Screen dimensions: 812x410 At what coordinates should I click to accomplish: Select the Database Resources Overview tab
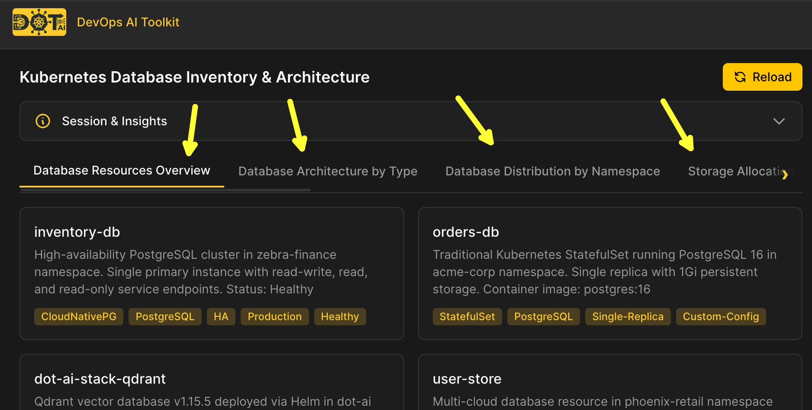coord(122,171)
